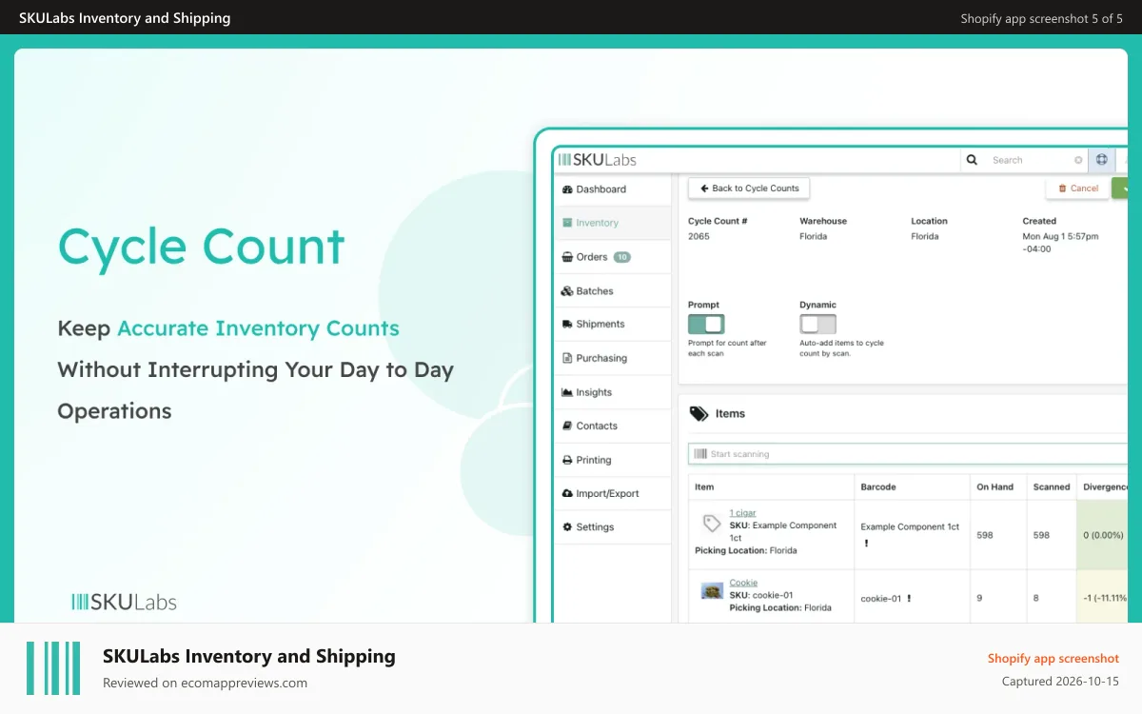Cancel the cycle count
This screenshot has height=714, width=1142.
click(x=1077, y=188)
